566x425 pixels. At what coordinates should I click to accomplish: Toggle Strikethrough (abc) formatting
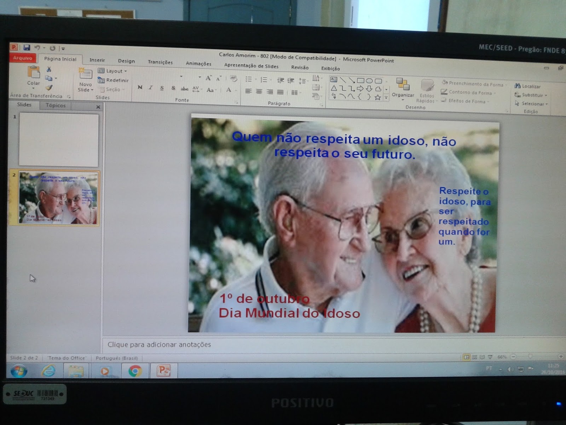(x=184, y=89)
